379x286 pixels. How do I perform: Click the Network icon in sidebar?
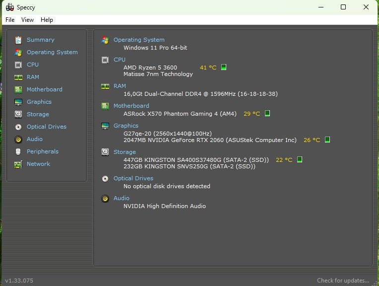pyautogui.click(x=18, y=164)
